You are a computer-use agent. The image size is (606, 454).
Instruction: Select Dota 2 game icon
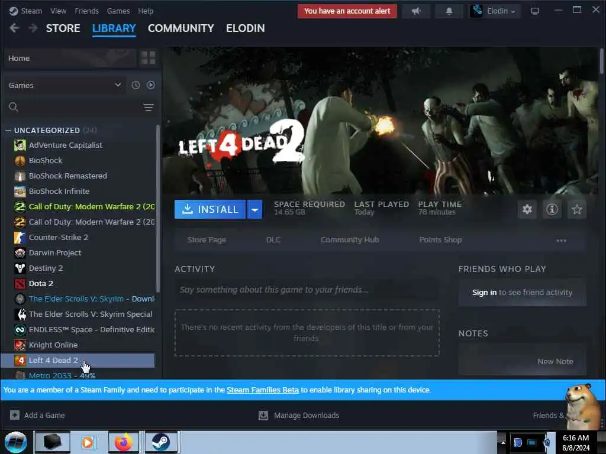pyautogui.click(x=20, y=284)
